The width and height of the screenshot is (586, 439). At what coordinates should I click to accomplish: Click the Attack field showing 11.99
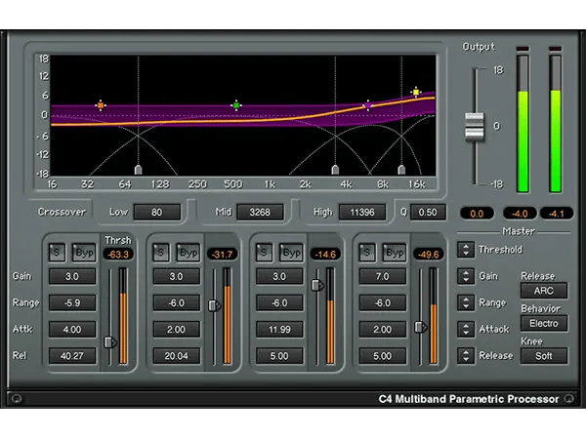[279, 330]
